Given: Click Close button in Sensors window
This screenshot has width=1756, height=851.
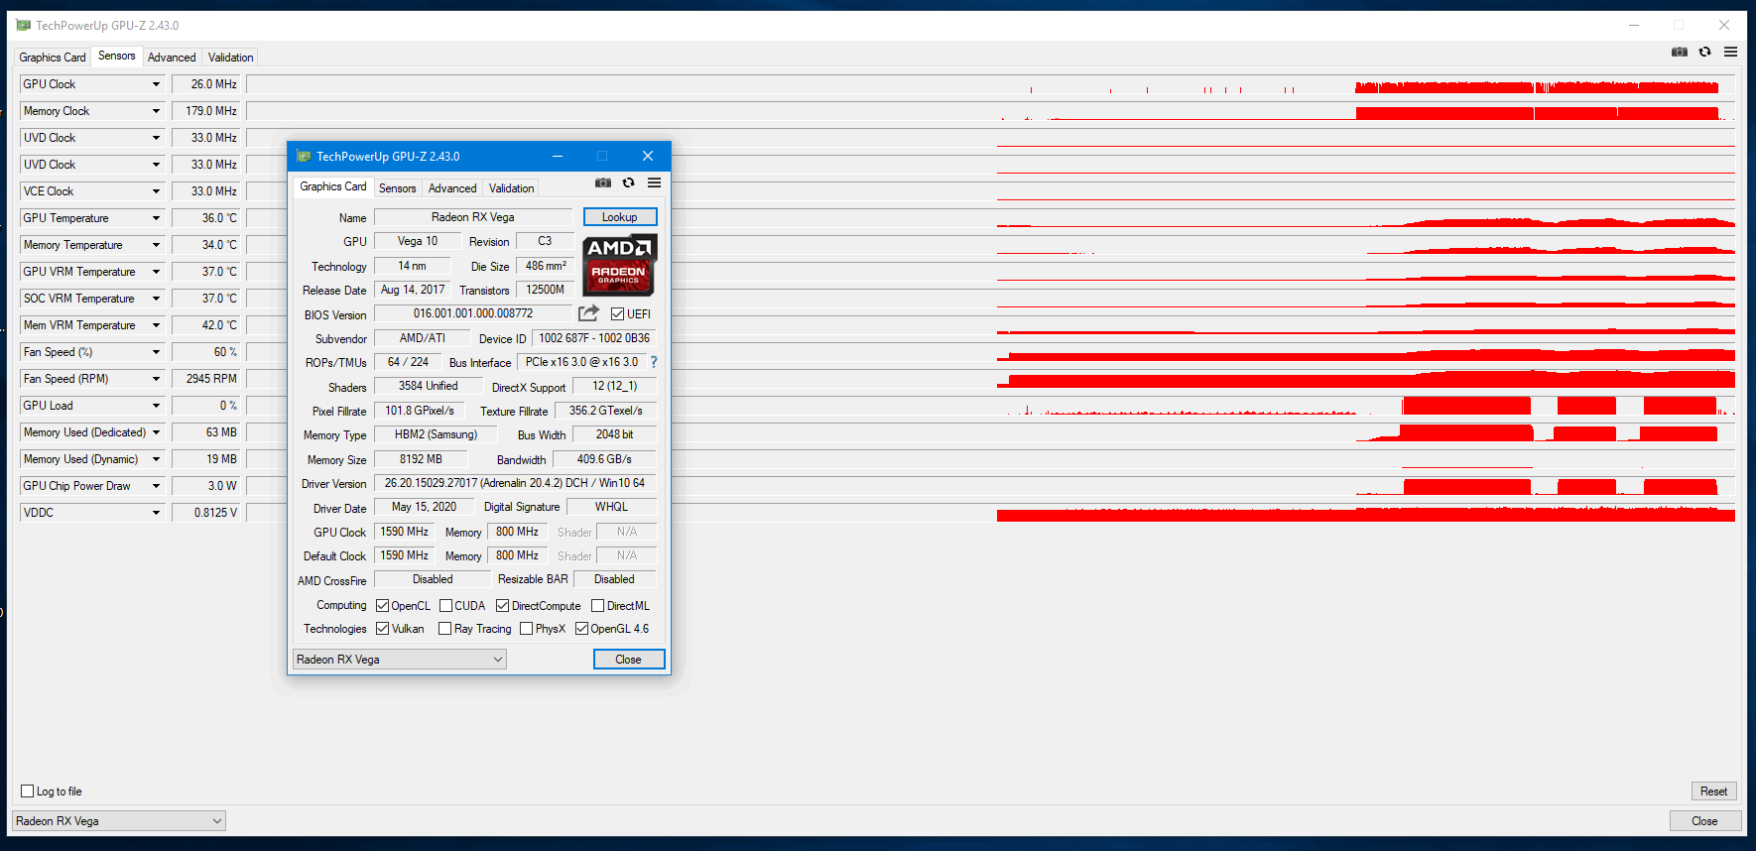Looking at the screenshot, I should click(1704, 820).
